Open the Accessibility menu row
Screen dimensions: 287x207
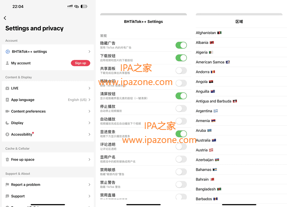click(48, 134)
